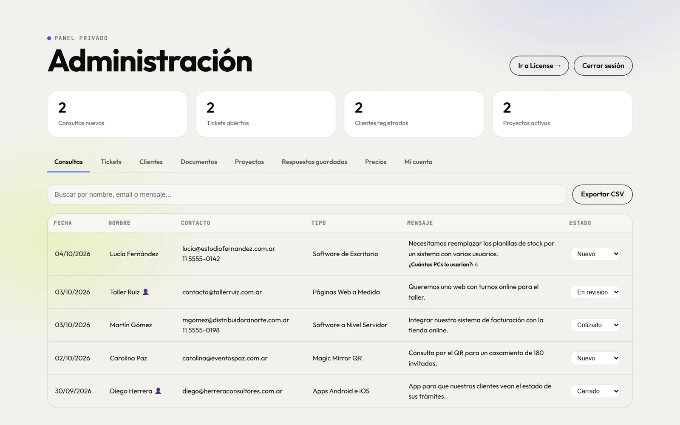Screen dimensions: 680x425
Task: Click the 'Proyectos activos' stat card
Action: 562,114
